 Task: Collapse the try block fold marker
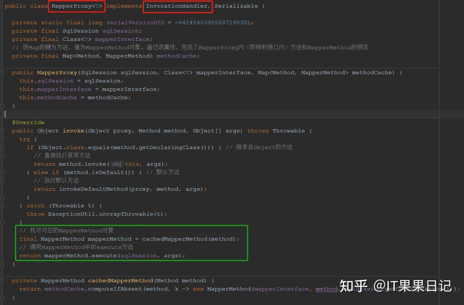point(3,139)
